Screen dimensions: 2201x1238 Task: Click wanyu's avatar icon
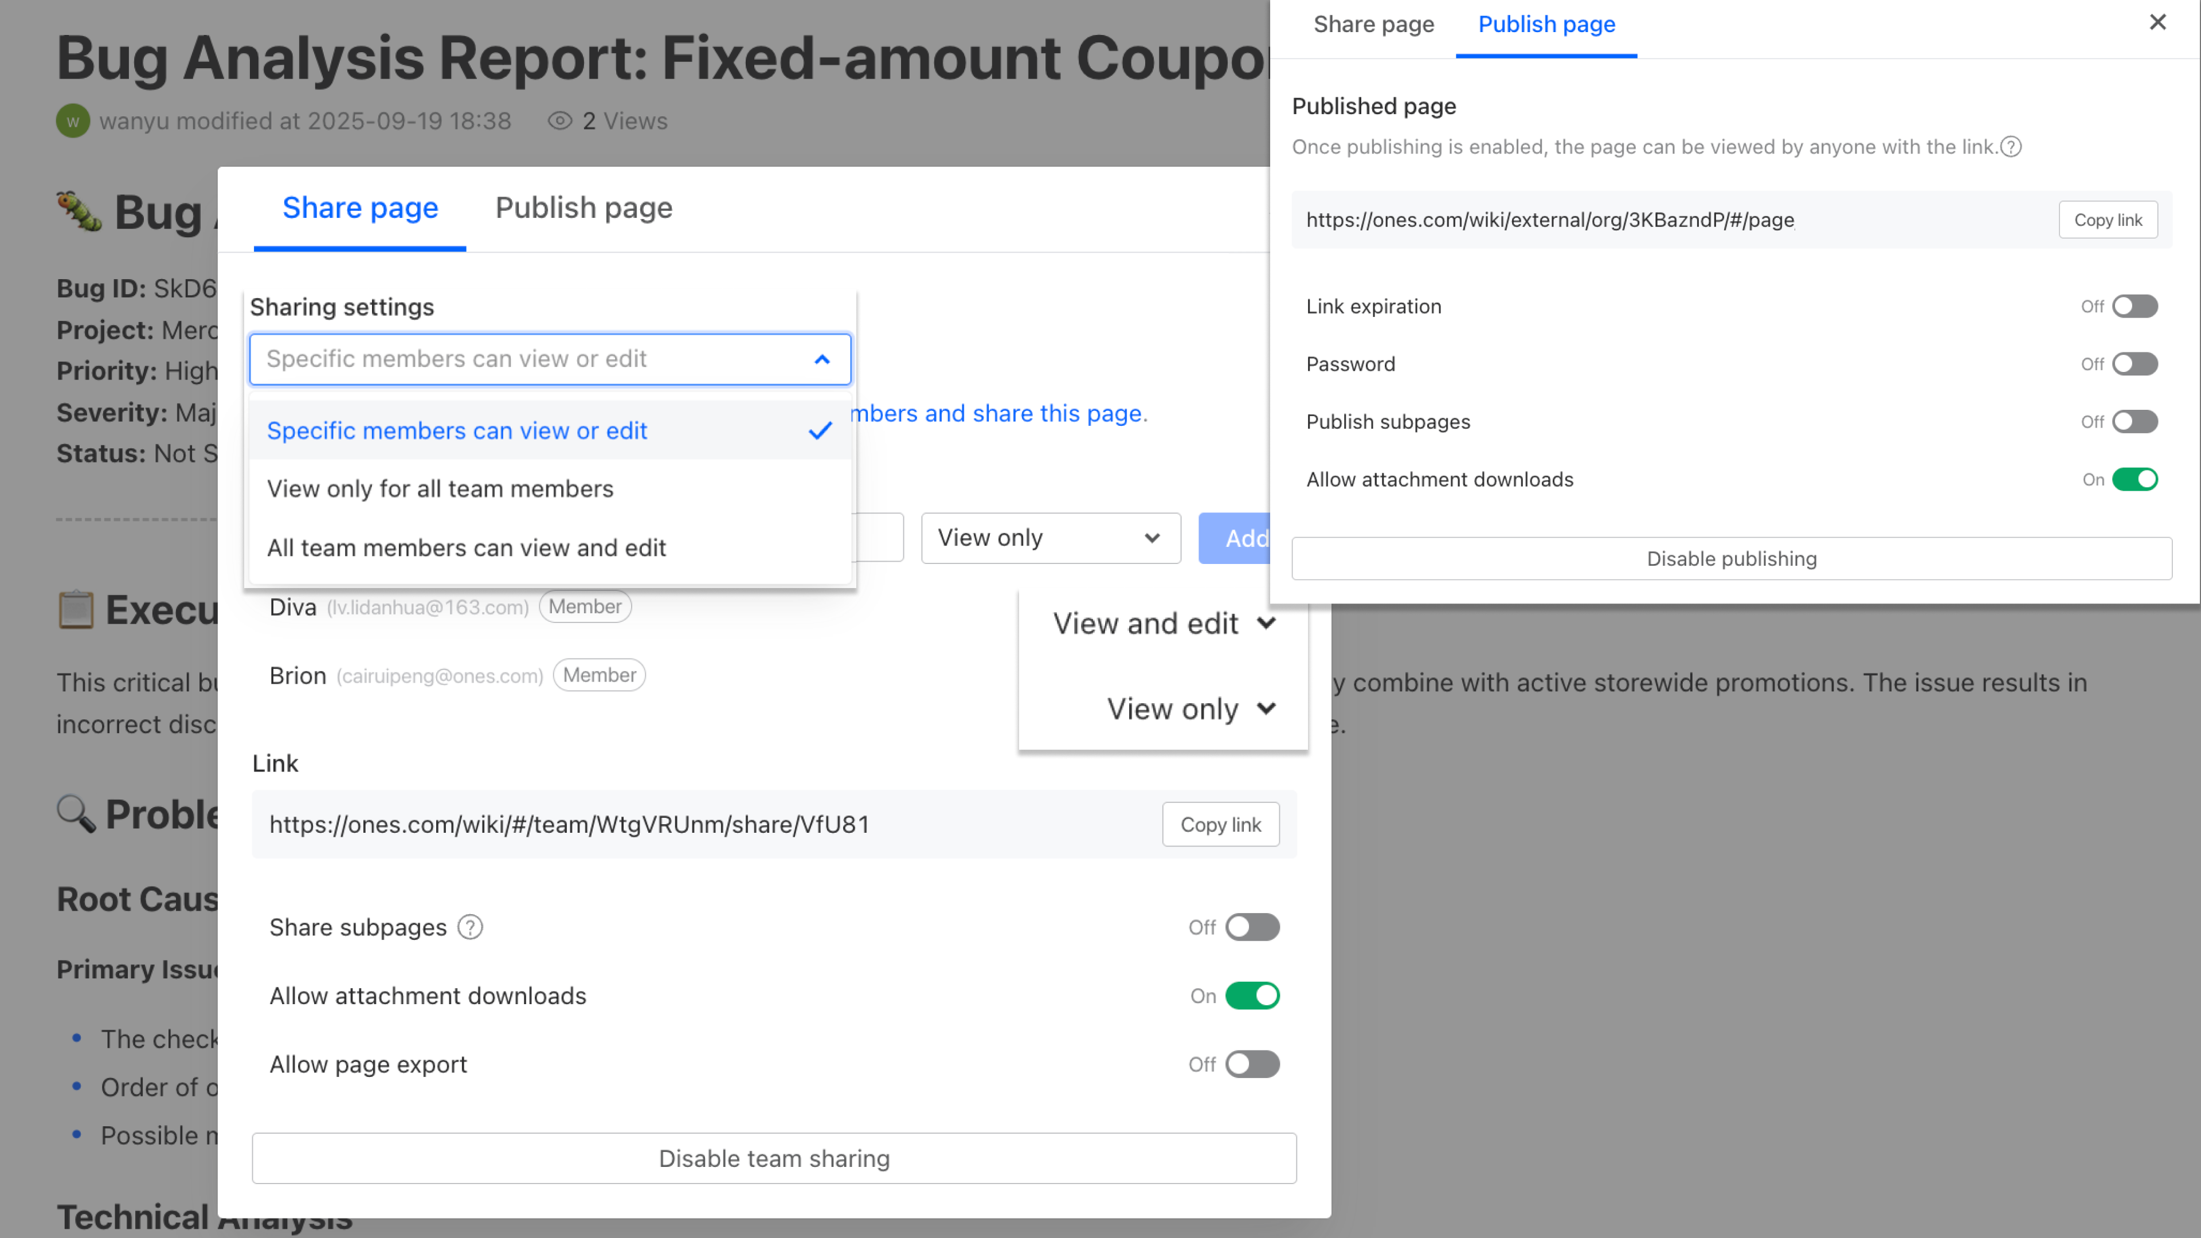coord(72,120)
